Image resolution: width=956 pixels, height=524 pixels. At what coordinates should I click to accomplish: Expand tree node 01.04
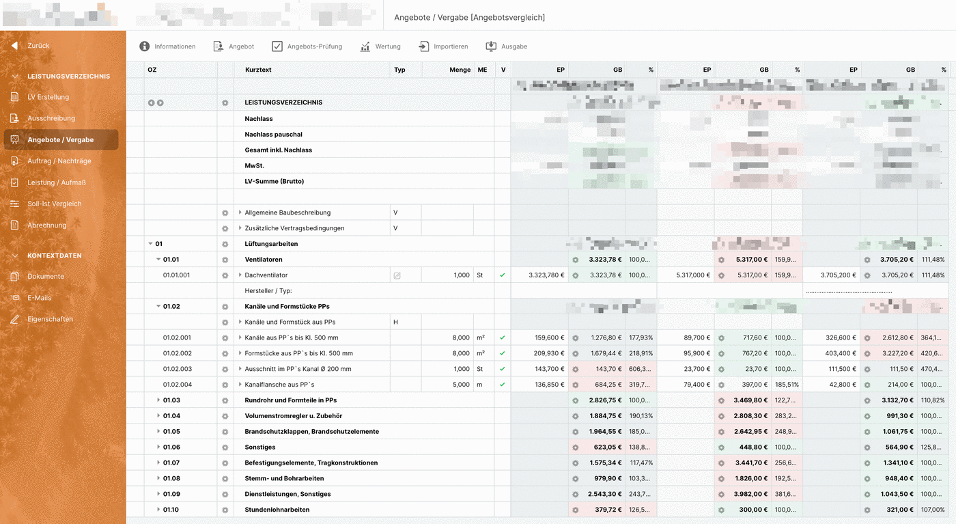(158, 416)
